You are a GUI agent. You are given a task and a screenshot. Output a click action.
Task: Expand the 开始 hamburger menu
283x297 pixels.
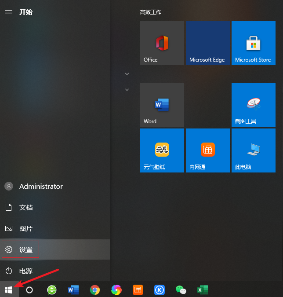(x=9, y=12)
